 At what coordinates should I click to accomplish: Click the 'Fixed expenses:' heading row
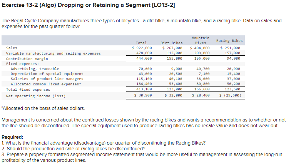[x=22, y=64]
